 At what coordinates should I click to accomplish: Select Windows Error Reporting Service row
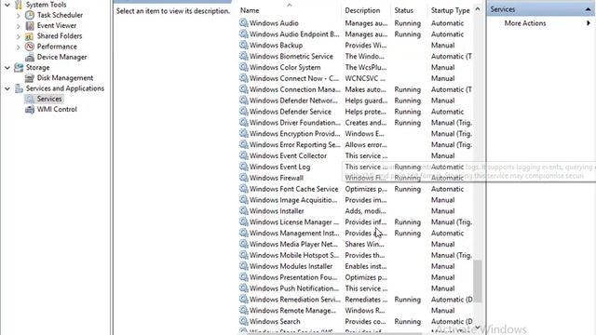[356, 144]
